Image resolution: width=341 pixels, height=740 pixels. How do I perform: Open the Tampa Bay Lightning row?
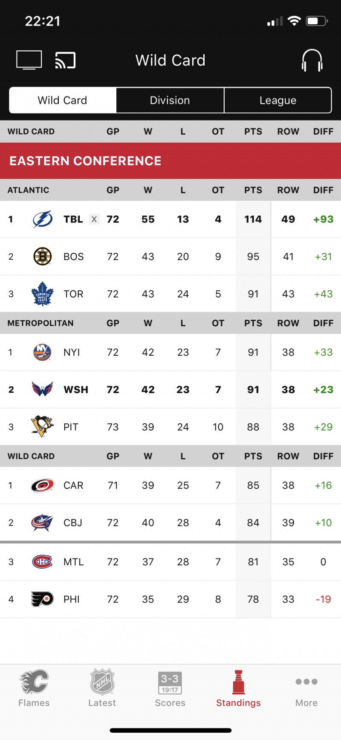point(170,219)
